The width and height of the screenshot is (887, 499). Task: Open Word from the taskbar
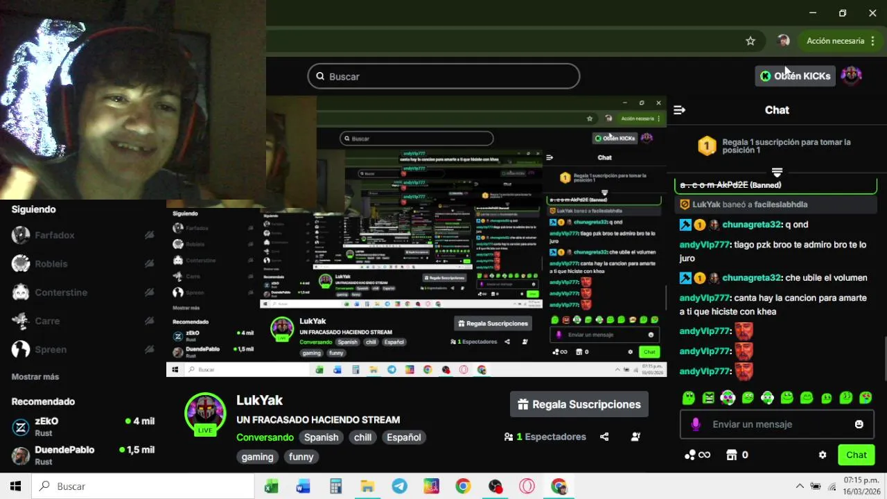(303, 487)
